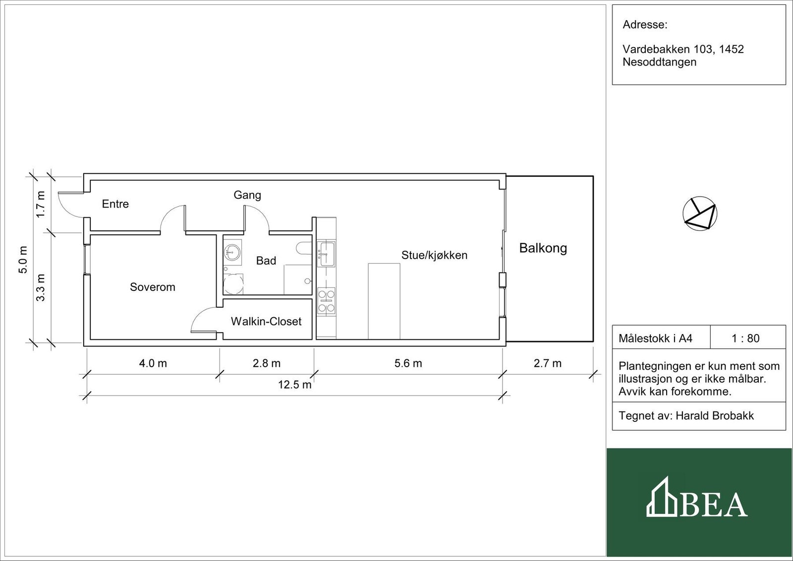Image resolution: width=793 pixels, height=561 pixels.
Task: Click the Vardebakken 103 address text
Action: [683, 56]
